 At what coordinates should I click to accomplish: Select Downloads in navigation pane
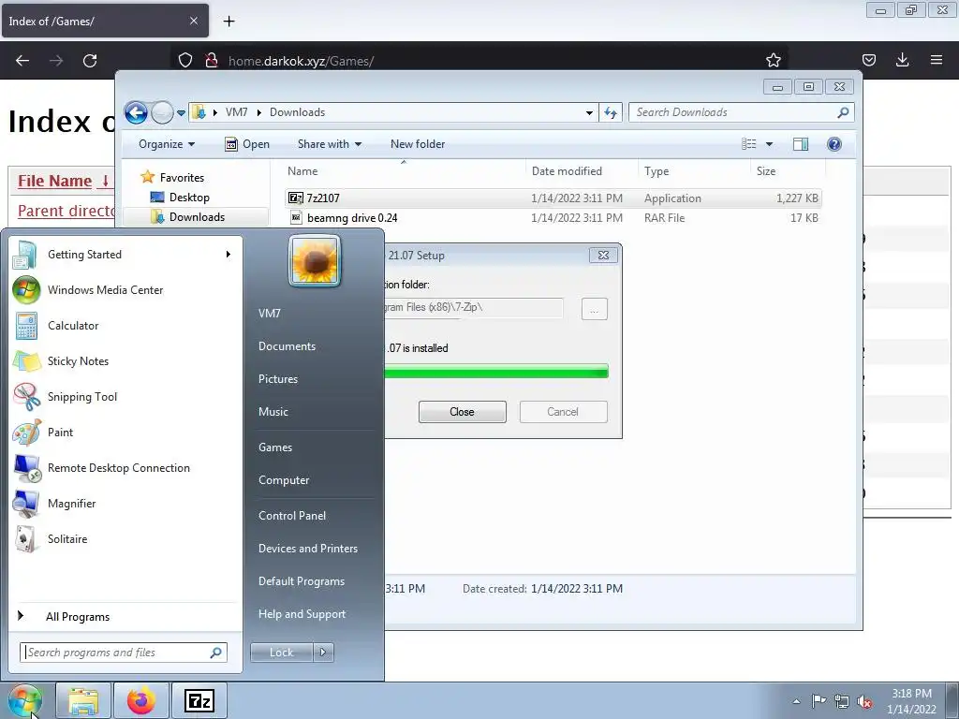(197, 217)
